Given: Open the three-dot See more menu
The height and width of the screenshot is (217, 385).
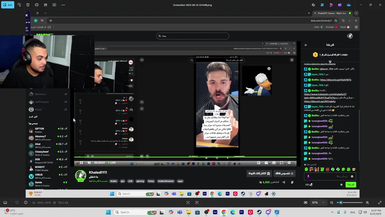Looking at the screenshot, I should tap(63, 5).
